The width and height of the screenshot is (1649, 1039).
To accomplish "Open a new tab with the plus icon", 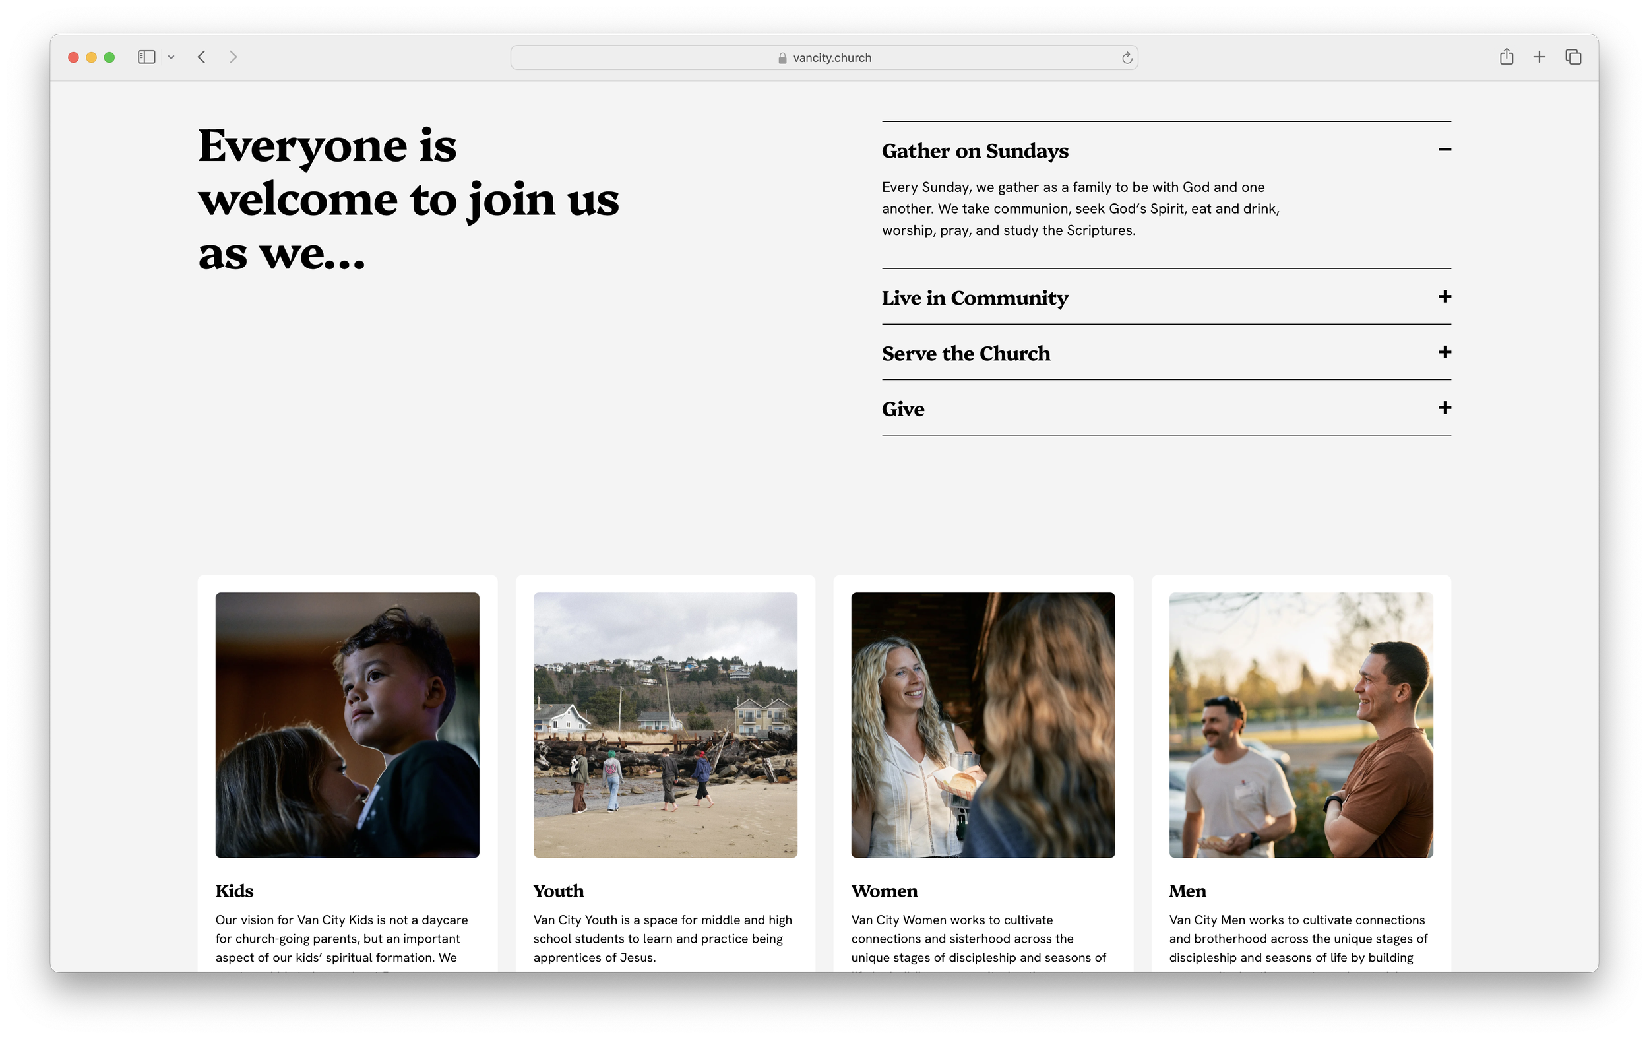I will click(x=1539, y=57).
